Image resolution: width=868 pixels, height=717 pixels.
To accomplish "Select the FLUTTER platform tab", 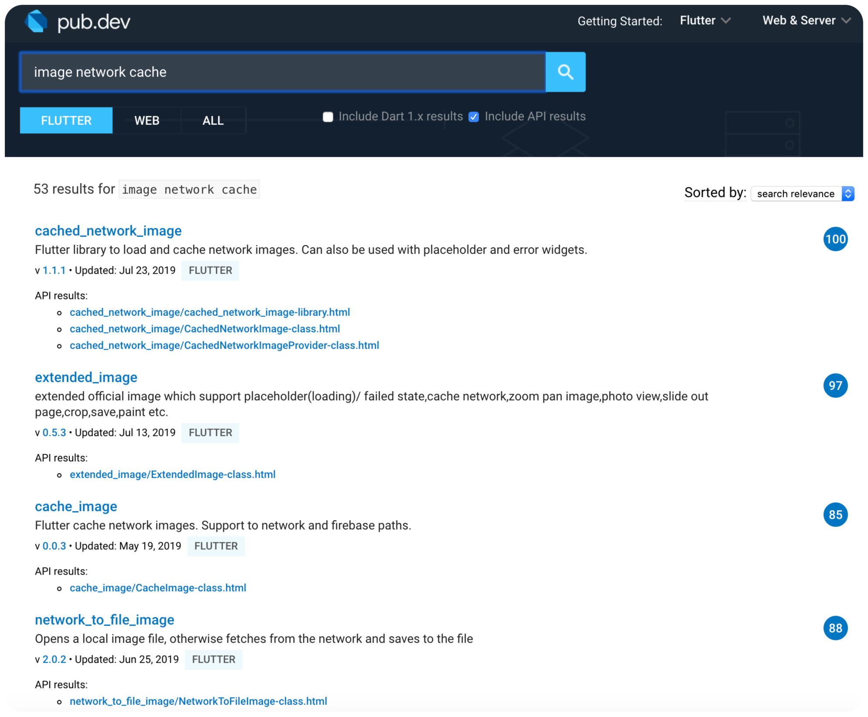I will [66, 120].
